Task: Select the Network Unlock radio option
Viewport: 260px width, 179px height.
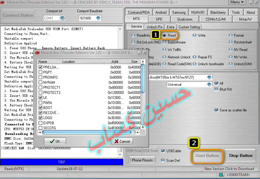Action: 164,57
